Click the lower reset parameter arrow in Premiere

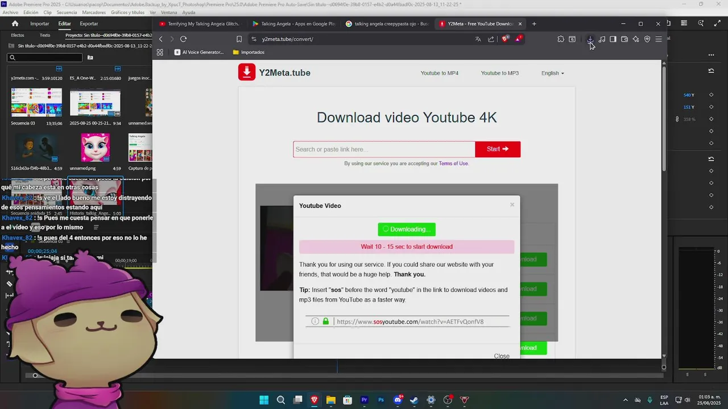(x=711, y=159)
